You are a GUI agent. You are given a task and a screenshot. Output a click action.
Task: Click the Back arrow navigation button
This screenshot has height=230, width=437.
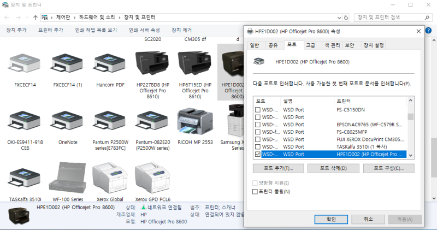pyautogui.click(x=7, y=17)
